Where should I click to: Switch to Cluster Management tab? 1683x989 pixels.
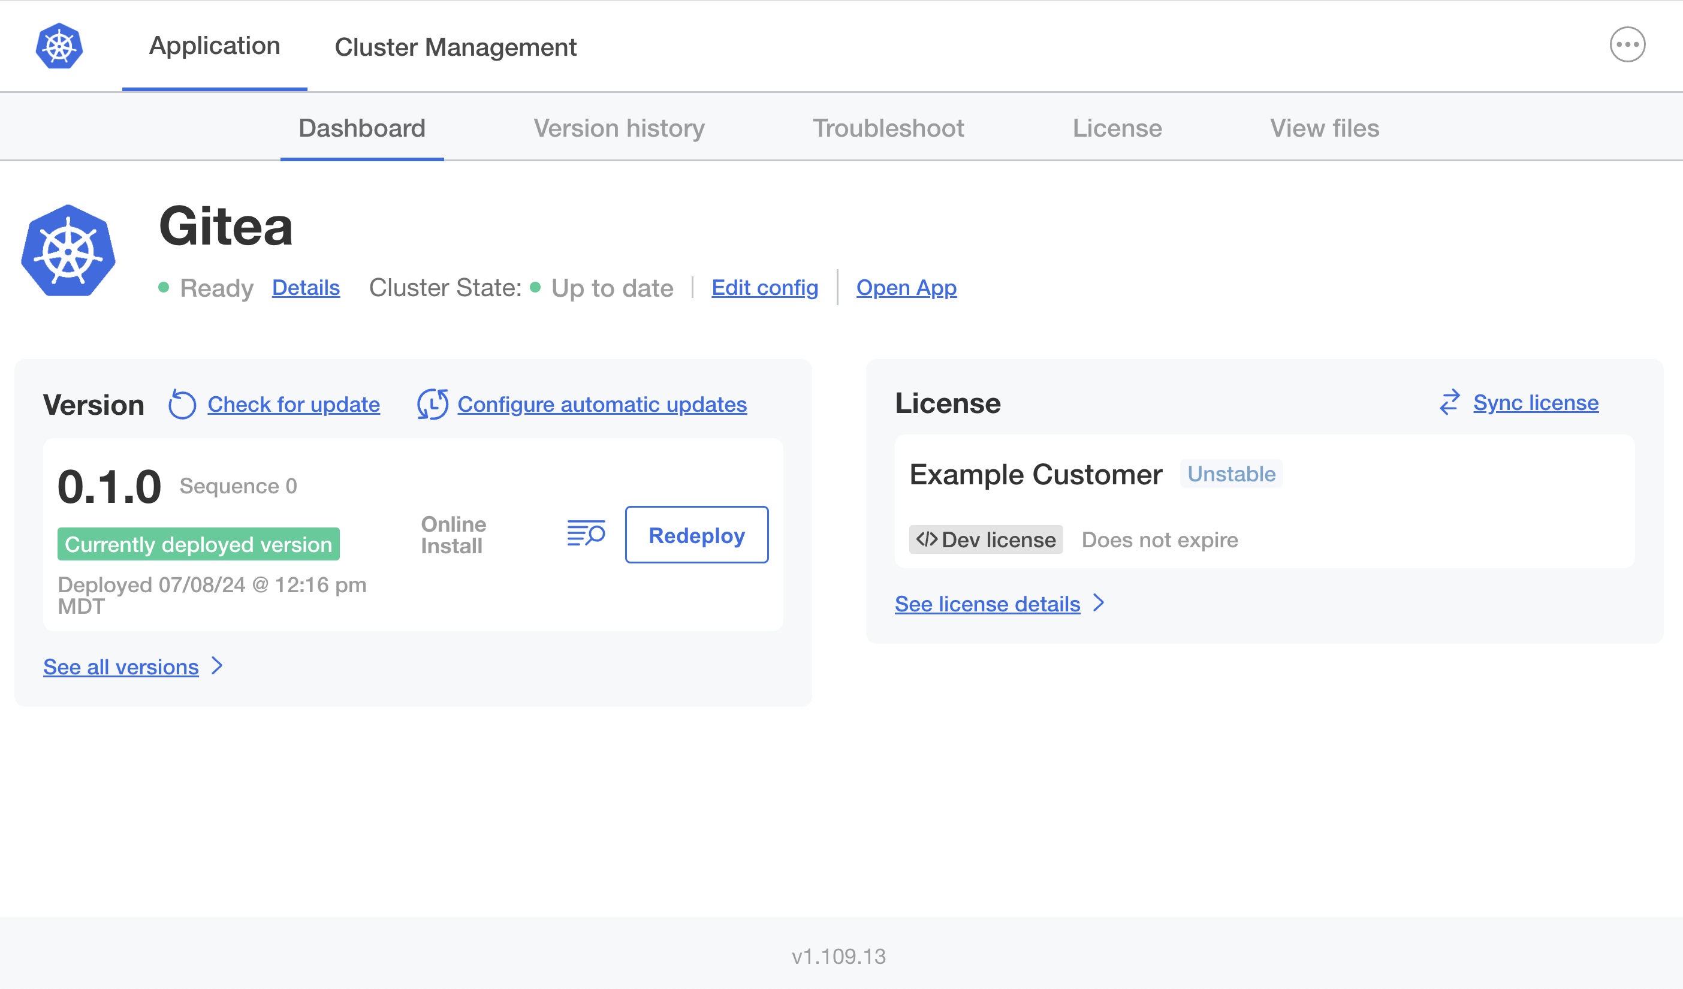[456, 47]
